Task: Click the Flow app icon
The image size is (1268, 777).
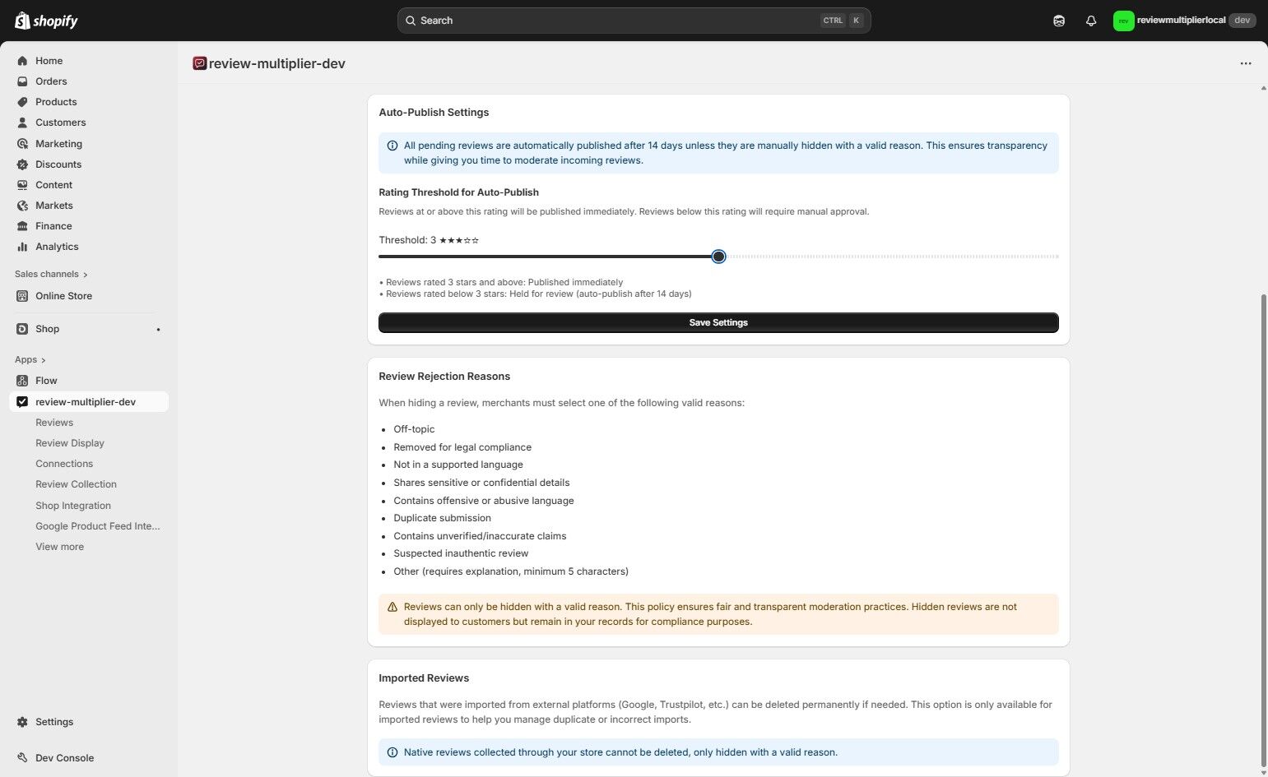Action: 22,381
